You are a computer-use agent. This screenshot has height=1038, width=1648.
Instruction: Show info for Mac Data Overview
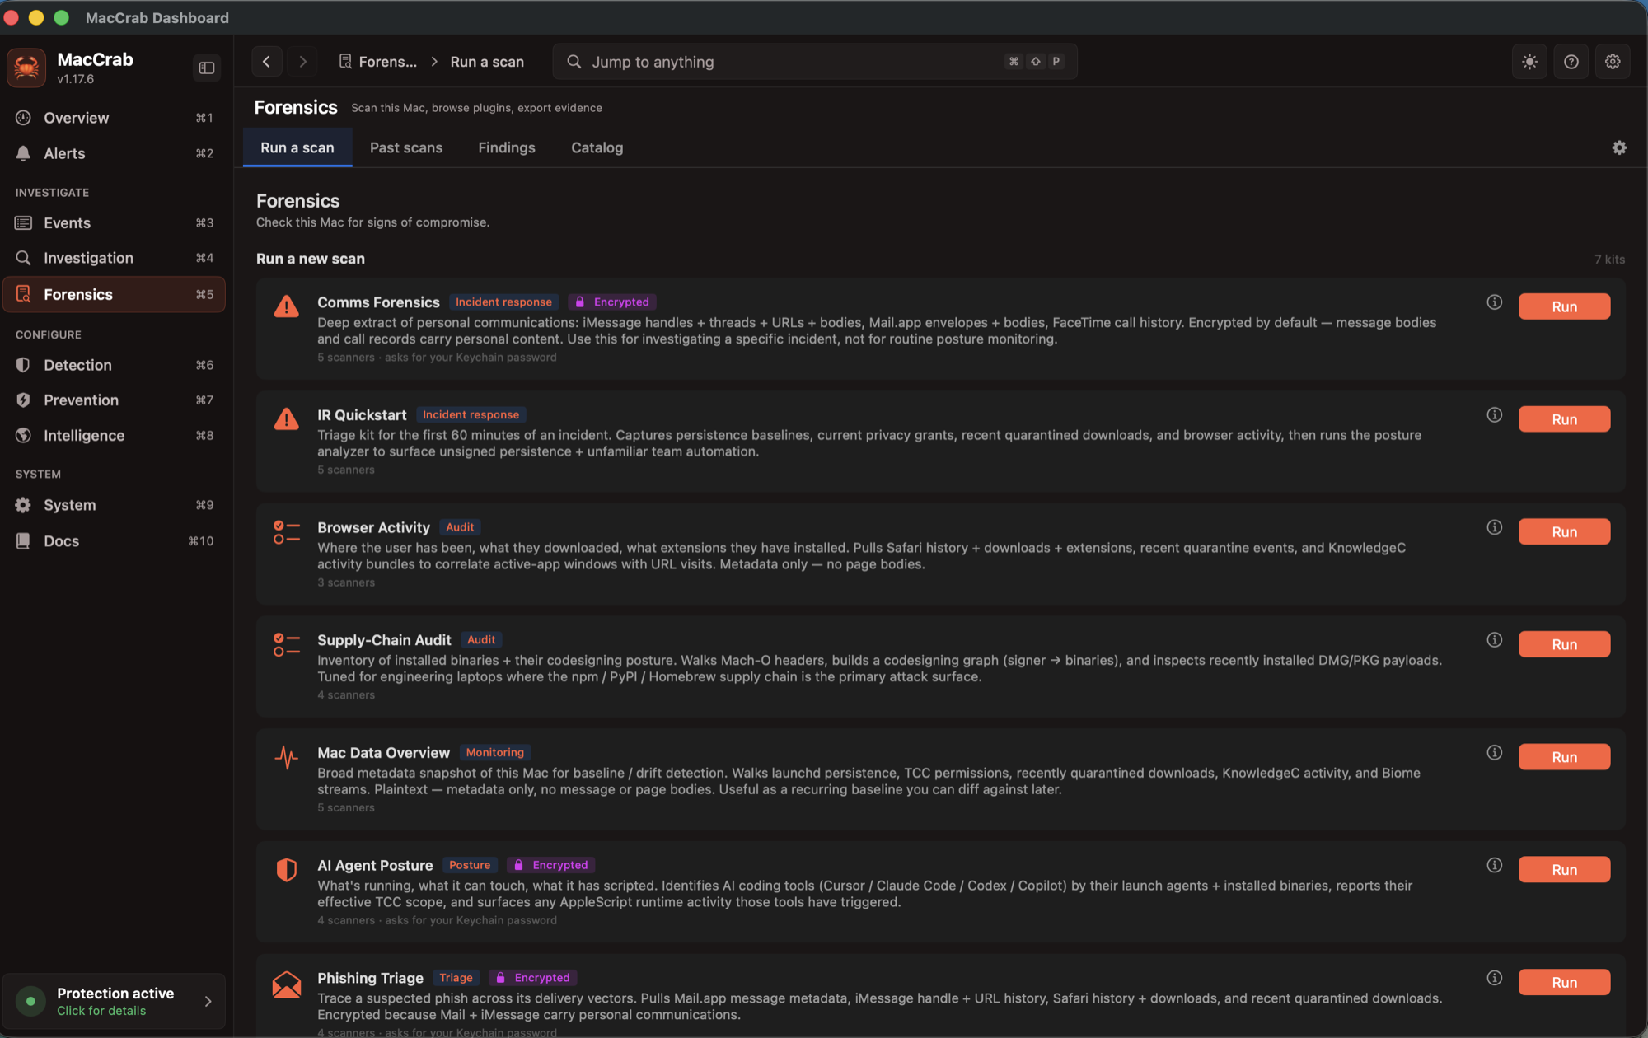pos(1494,753)
